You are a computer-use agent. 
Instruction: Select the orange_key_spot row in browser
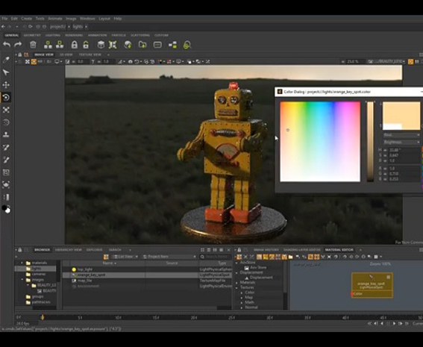pos(147,275)
